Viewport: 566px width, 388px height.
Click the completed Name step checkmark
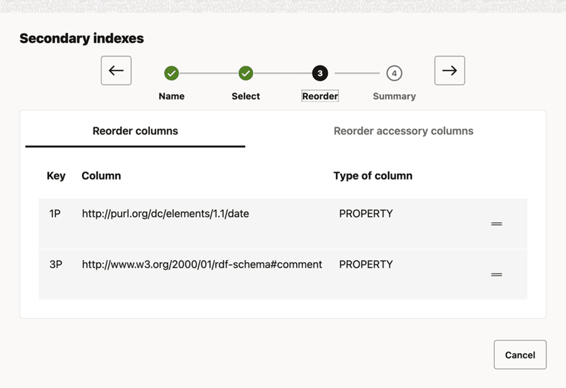point(171,73)
